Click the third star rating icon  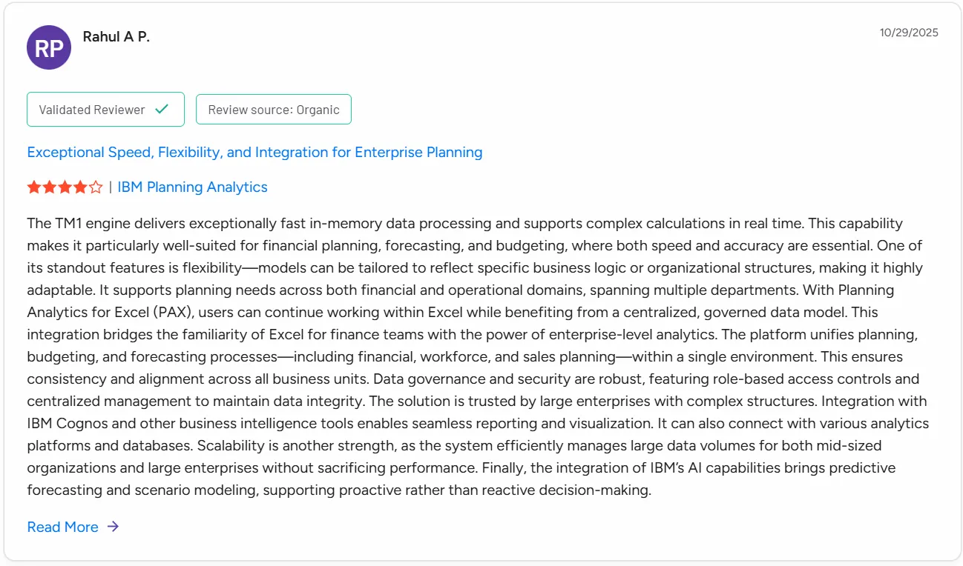pyautogui.click(x=65, y=187)
